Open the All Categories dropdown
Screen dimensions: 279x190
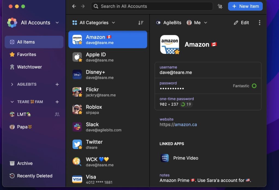click(x=94, y=23)
